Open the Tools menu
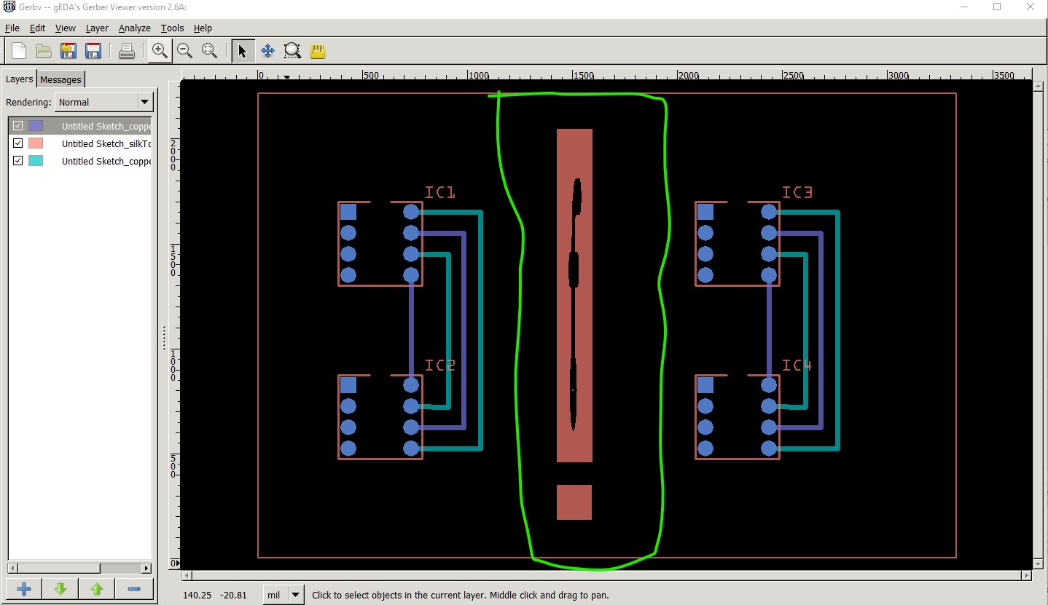 click(172, 28)
